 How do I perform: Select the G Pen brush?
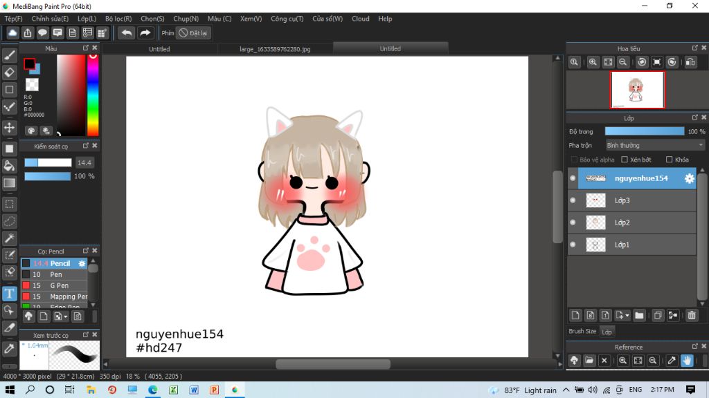[x=54, y=285]
